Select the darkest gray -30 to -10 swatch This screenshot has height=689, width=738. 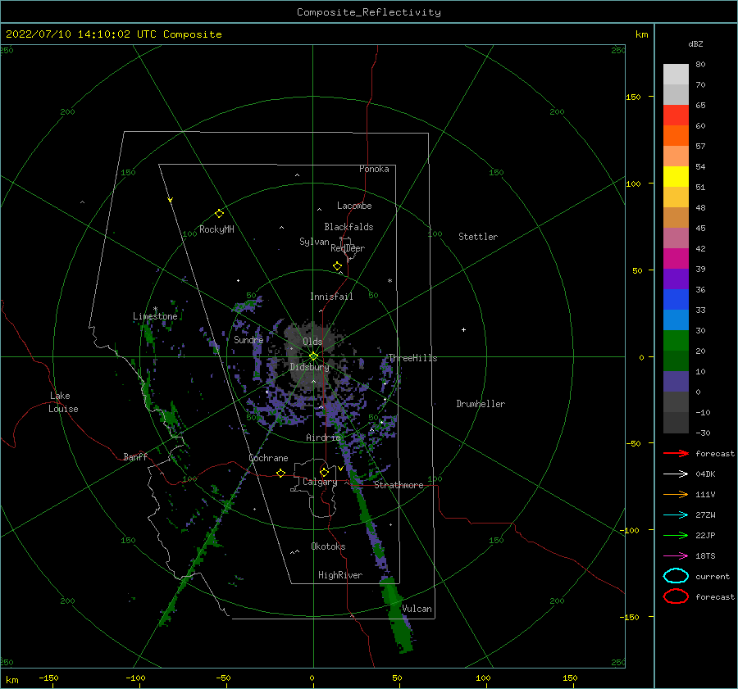point(676,423)
